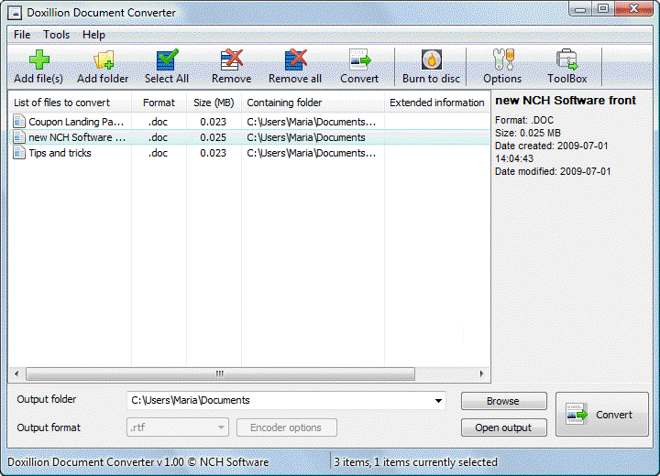
Task: Click the document icon beside new NCH Software
Action: [x=19, y=137]
